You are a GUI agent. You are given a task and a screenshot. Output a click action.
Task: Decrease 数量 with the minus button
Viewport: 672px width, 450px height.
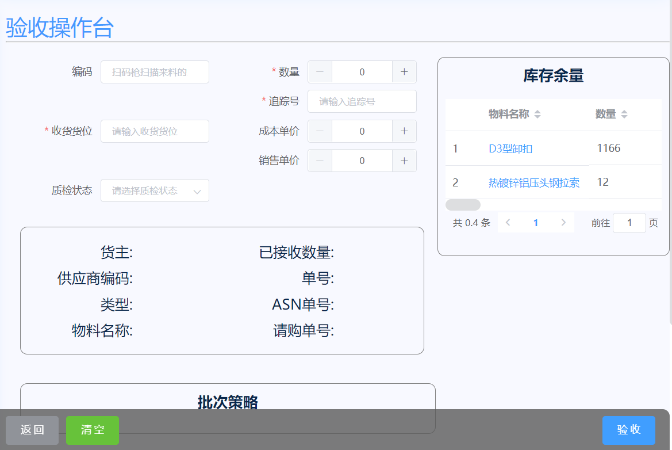[320, 72]
